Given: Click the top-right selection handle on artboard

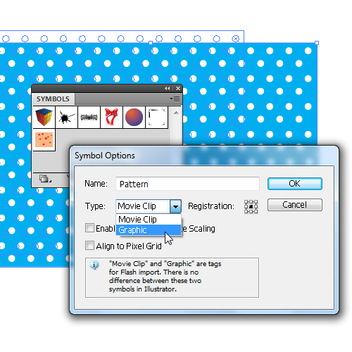Looking at the screenshot, I should pos(317,43).
